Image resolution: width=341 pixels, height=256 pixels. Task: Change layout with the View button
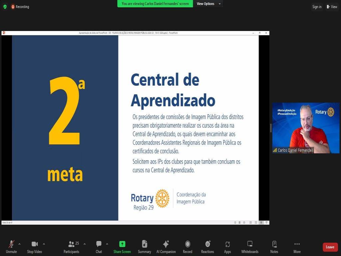[332, 7]
